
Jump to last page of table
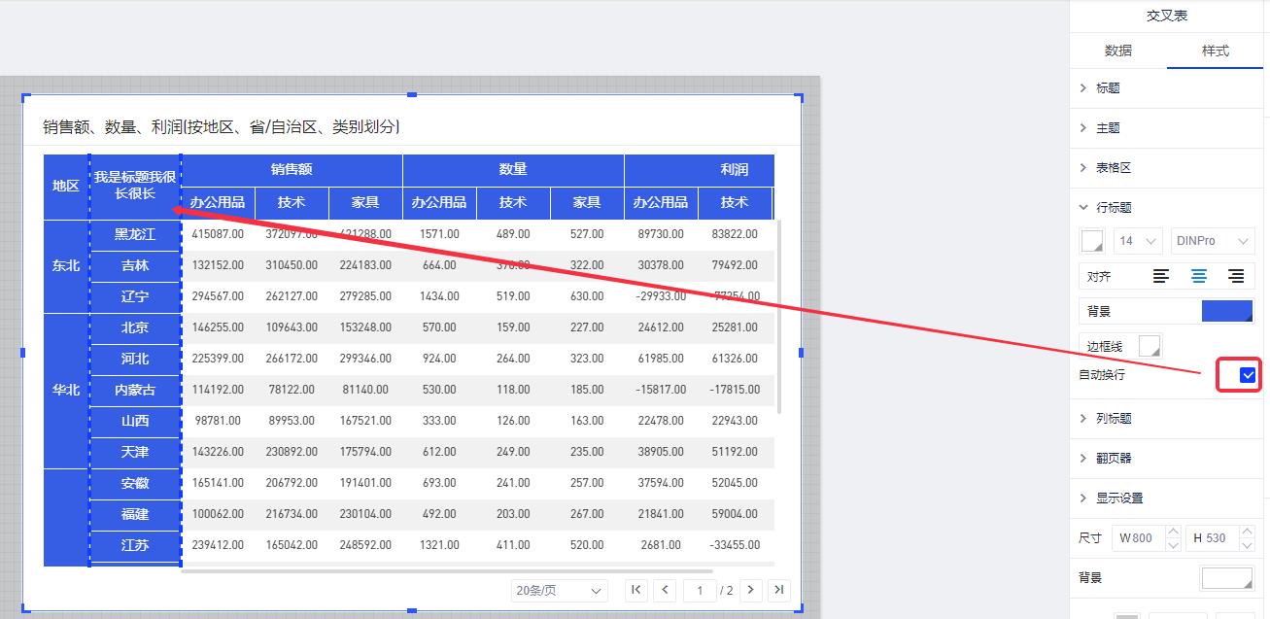tap(778, 590)
